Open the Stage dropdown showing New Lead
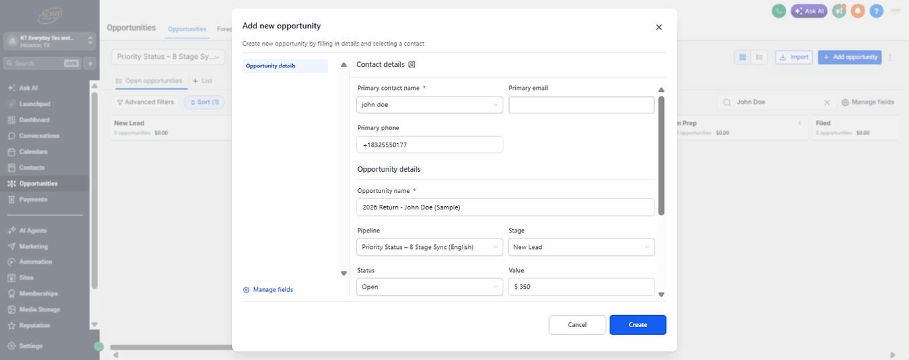 pyautogui.click(x=581, y=247)
